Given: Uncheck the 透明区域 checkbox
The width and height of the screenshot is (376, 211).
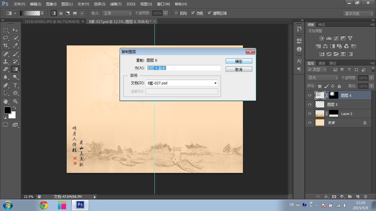Looking at the screenshot, I should pyautogui.click(x=209, y=13).
